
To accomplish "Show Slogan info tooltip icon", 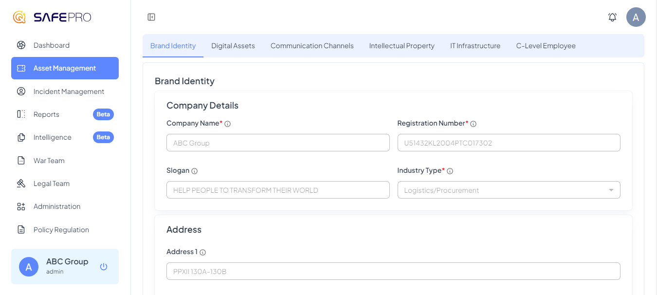I will (194, 171).
